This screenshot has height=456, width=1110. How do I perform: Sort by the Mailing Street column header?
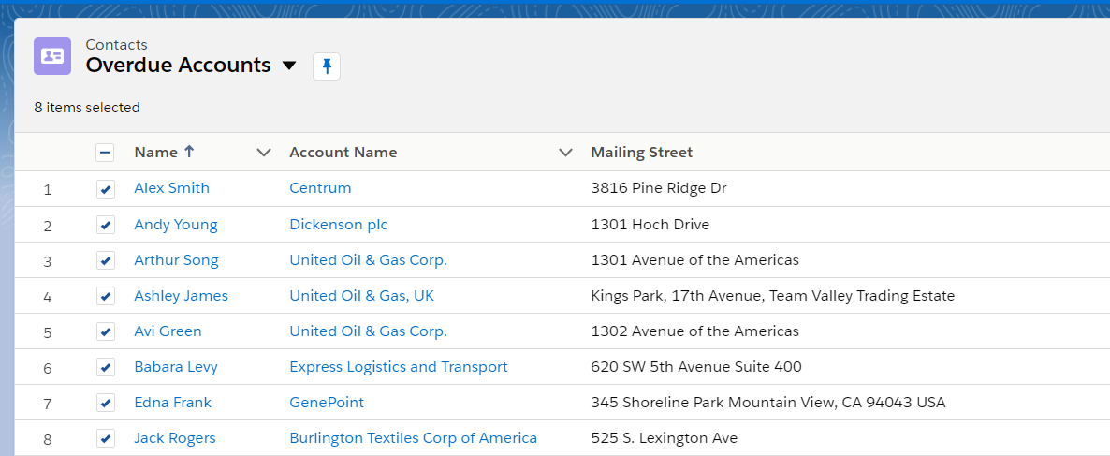coord(642,153)
